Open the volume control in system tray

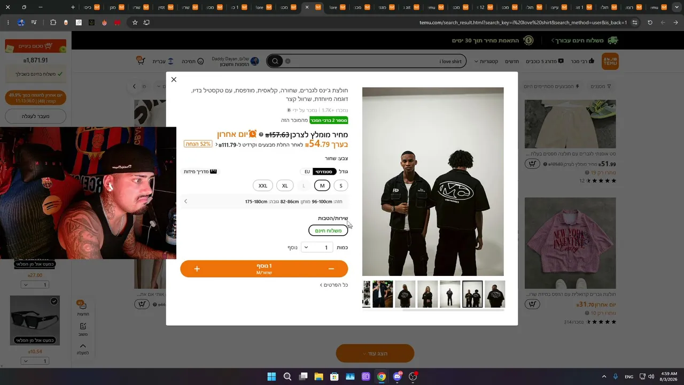[x=651, y=376]
